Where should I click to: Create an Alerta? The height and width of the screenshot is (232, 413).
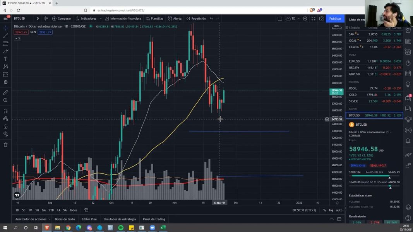coord(175,19)
